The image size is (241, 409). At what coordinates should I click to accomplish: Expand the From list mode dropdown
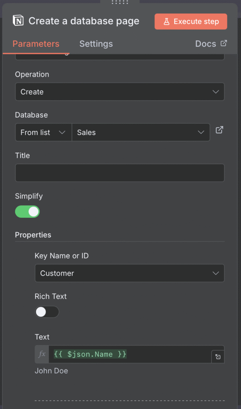43,133
